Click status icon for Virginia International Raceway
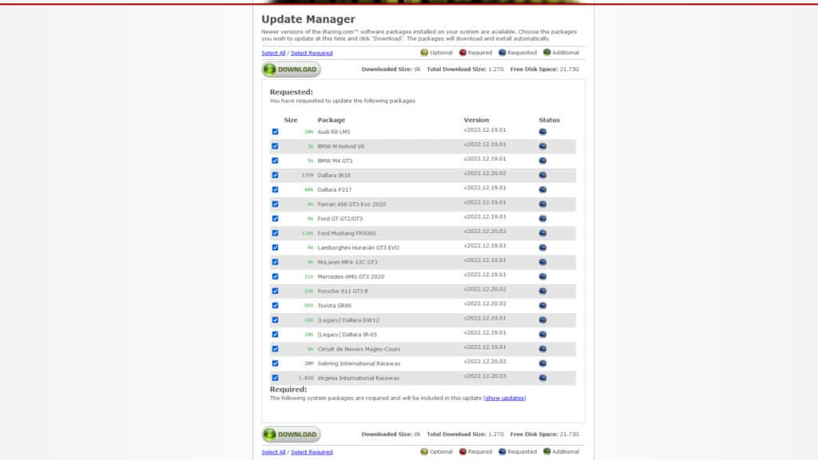Image resolution: width=818 pixels, height=460 pixels. [542, 378]
